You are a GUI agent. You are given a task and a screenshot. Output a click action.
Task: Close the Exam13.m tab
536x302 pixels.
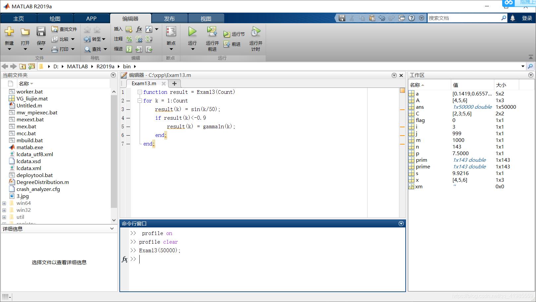tap(164, 84)
